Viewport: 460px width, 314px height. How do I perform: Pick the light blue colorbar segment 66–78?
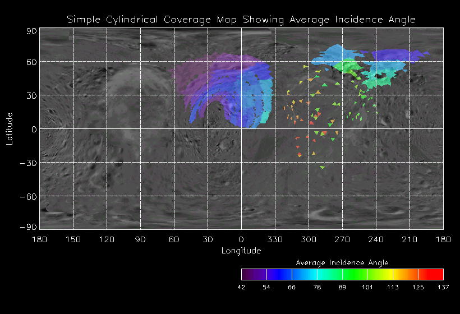pyautogui.click(x=305, y=274)
